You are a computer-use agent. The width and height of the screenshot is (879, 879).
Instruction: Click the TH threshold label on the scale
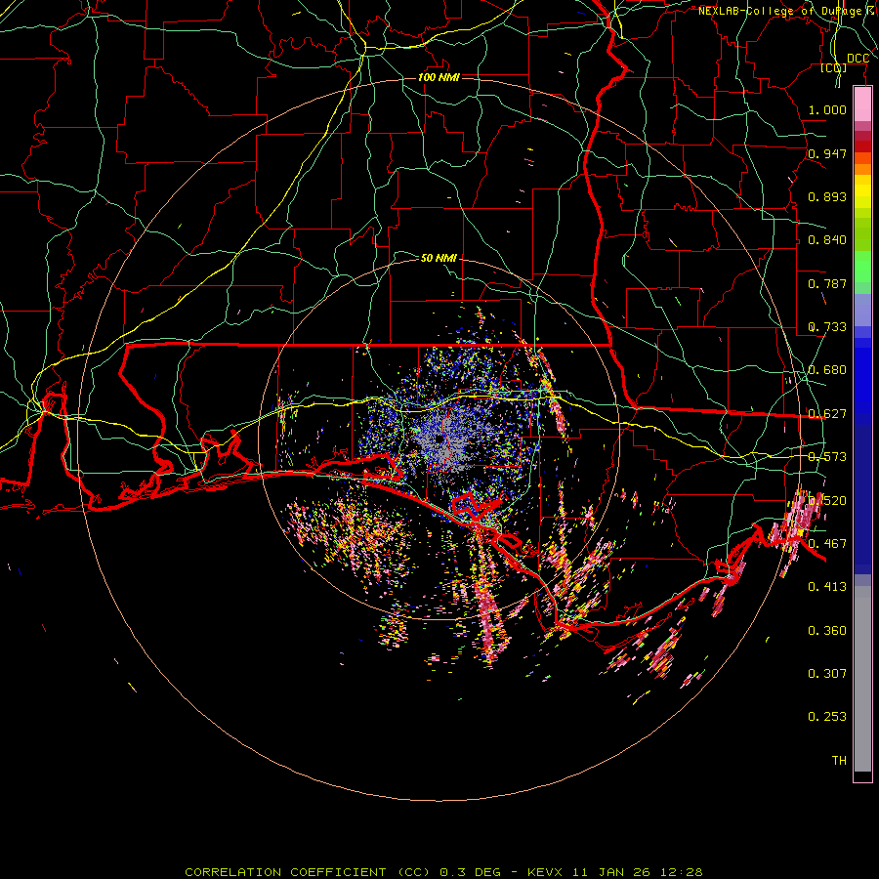pos(839,761)
